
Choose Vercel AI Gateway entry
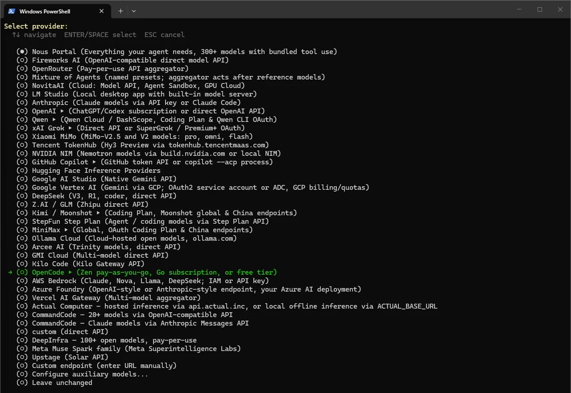108,298
